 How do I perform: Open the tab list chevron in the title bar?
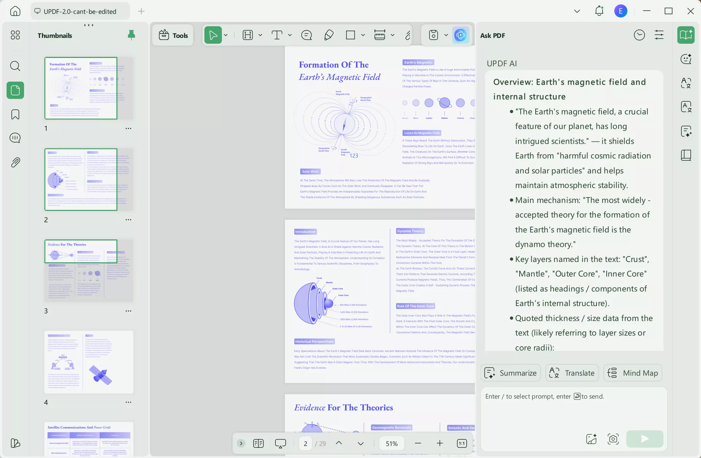[x=577, y=11]
